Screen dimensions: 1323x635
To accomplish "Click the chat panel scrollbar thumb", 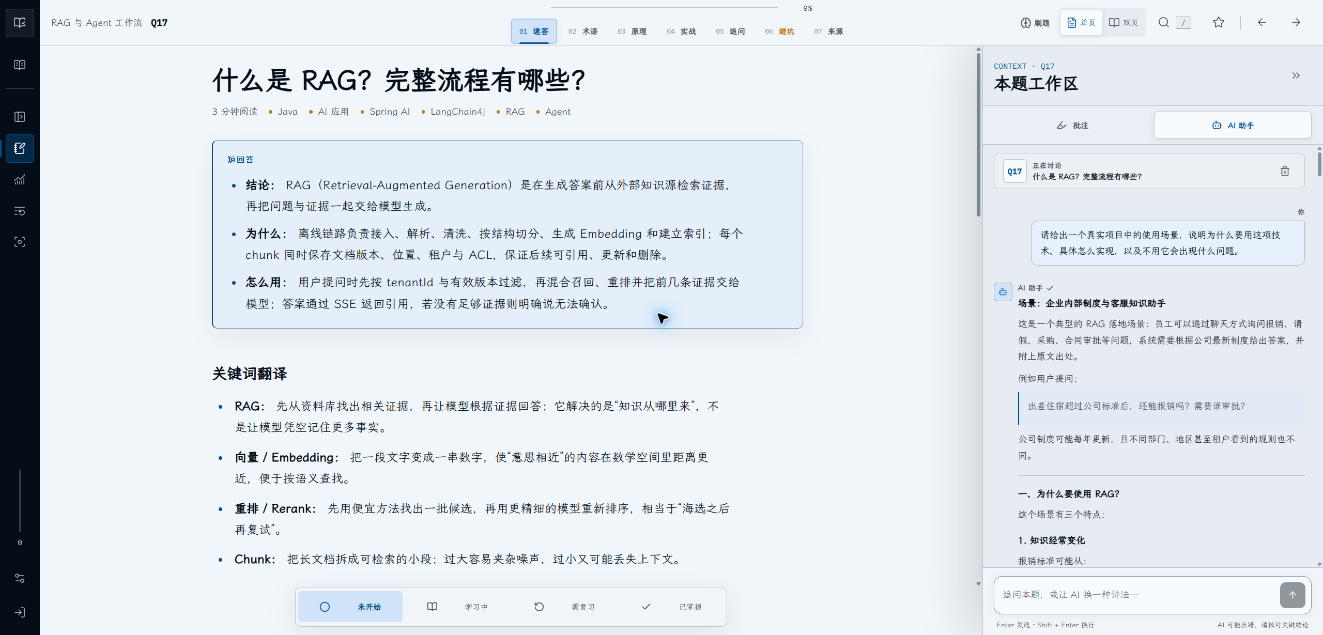I will [1319, 164].
